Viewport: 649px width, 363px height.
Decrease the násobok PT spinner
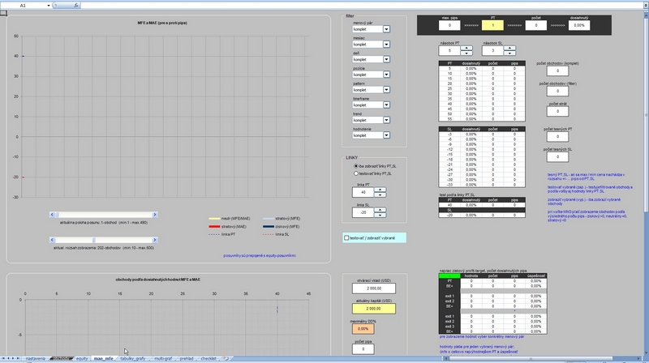point(466,53)
